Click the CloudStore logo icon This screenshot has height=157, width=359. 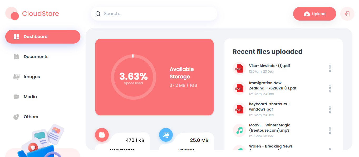pos(12,13)
